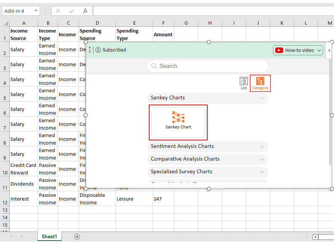Viewport: 334px width, 245px height.
Task: Click the formula bar Enter checkmark
Action: click(72, 11)
